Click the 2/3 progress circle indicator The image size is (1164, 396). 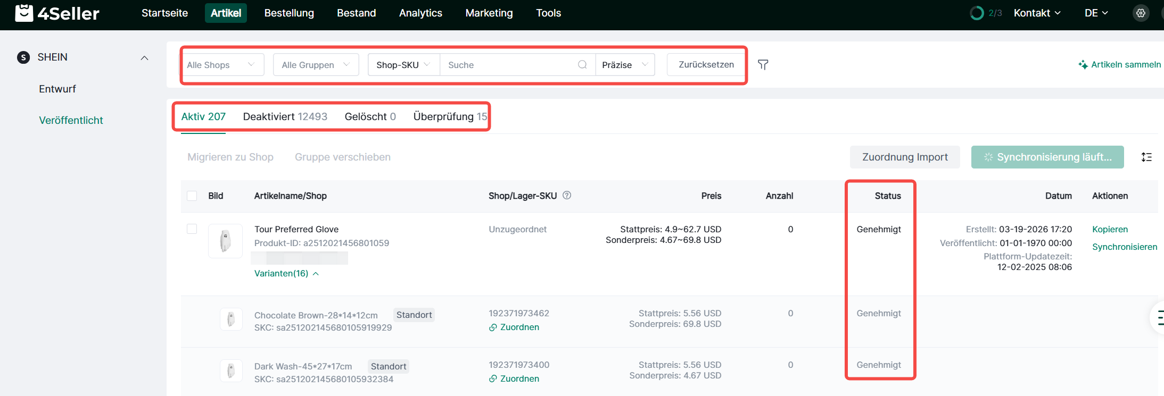977,13
